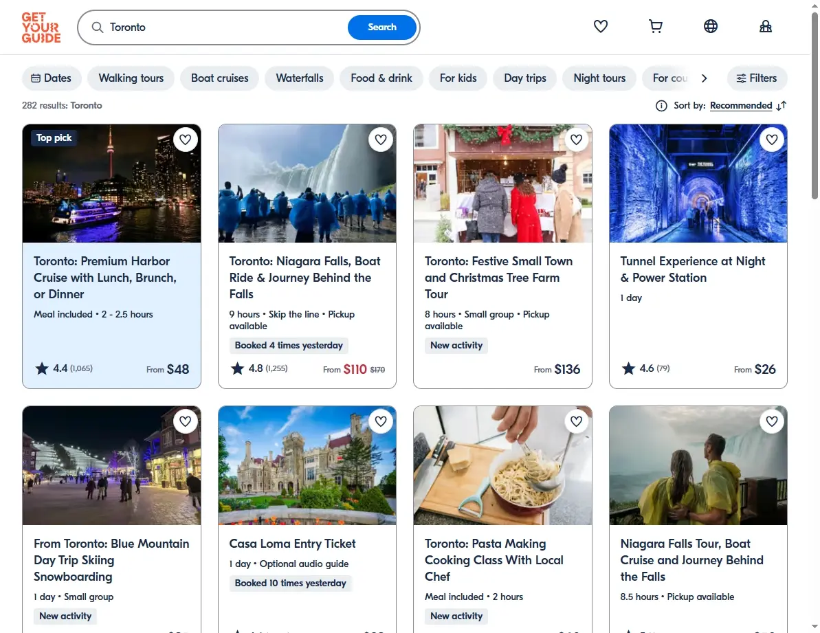
Task: Click 'Booked 10 times yesterday' label
Action: [x=290, y=584]
